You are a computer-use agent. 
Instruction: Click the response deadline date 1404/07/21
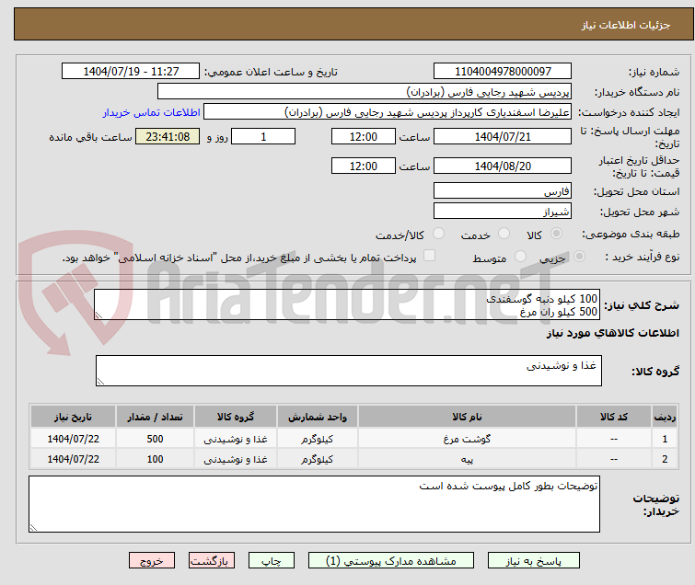503,136
